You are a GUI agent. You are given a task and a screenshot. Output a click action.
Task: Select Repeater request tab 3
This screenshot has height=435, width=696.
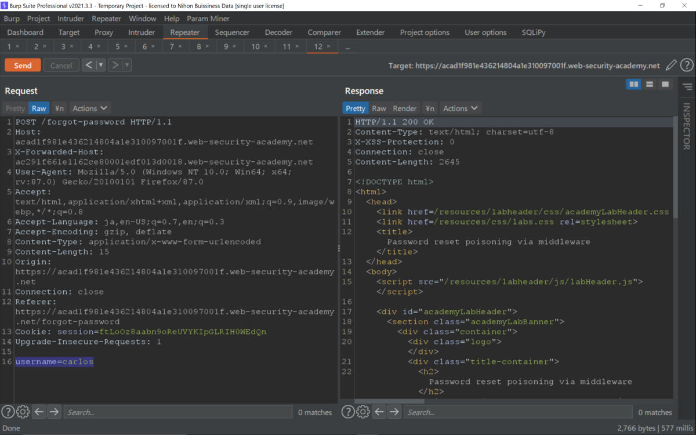[64, 46]
